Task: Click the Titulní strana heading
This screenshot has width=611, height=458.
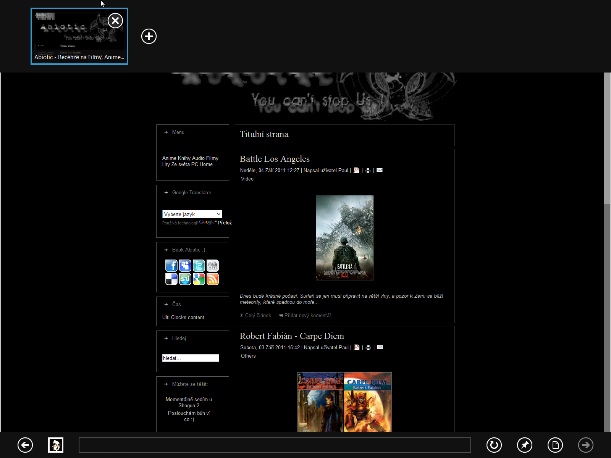Action: pos(264,134)
